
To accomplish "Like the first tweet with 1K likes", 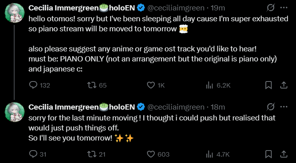I will (x=151, y=85).
